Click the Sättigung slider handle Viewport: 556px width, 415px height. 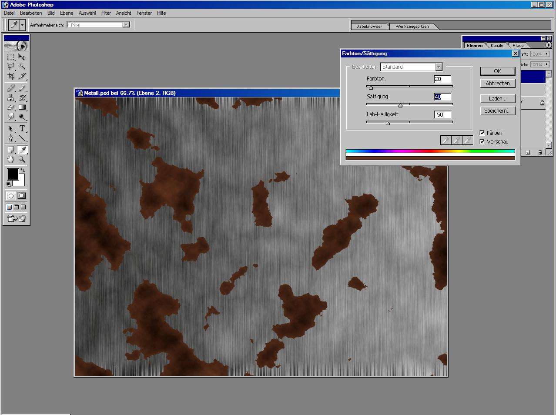click(401, 106)
